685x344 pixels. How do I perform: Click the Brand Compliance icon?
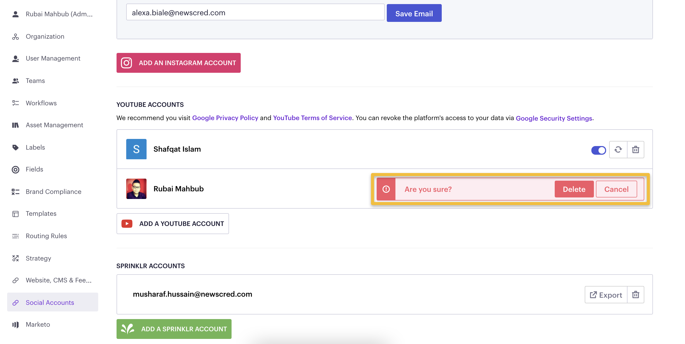(16, 192)
